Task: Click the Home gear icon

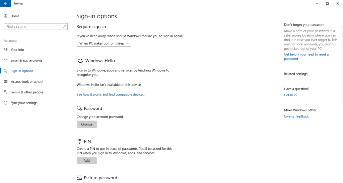Action: 6,16
